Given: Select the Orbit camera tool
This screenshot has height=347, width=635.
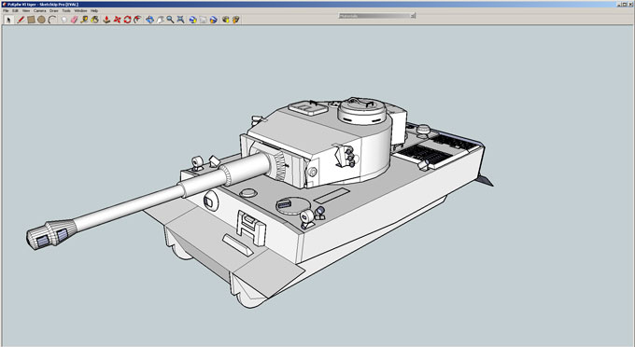Looking at the screenshot, I should [149, 20].
